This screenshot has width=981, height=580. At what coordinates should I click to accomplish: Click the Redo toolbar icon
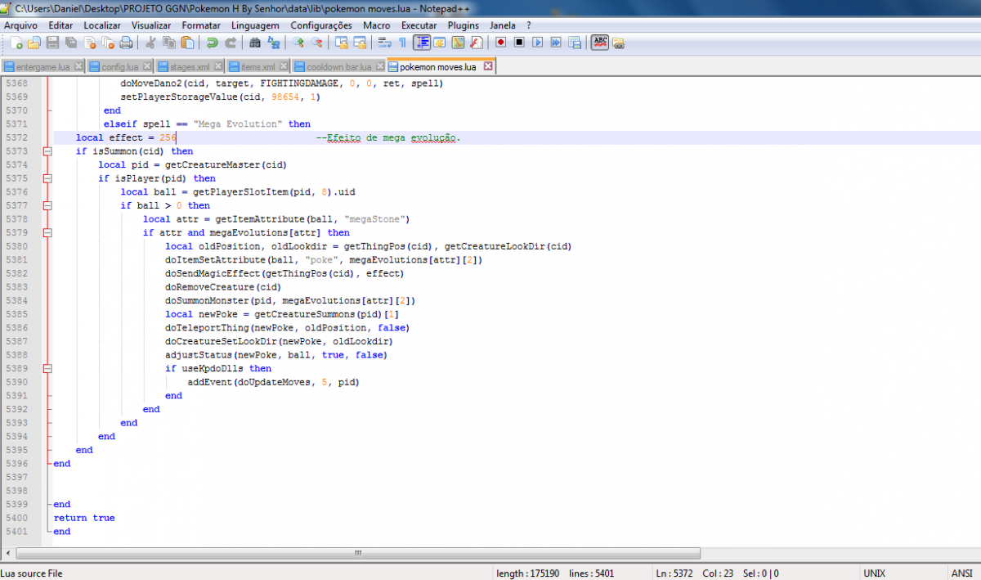point(231,42)
